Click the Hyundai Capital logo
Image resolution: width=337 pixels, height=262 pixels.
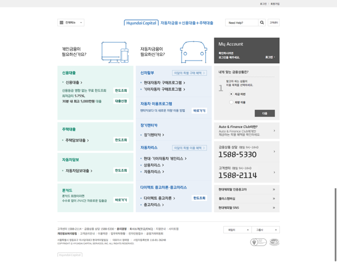(141, 23)
